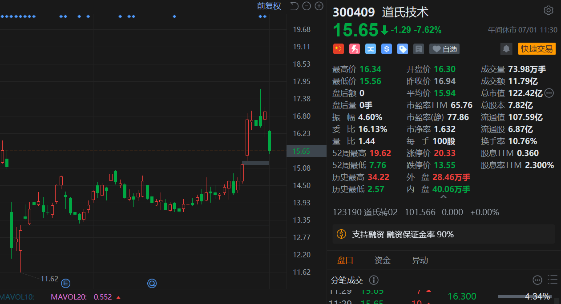The width and height of the screenshot is (561, 304).
Task: Open more options ellipsis in 分笔成交 header
Action: pos(537,280)
